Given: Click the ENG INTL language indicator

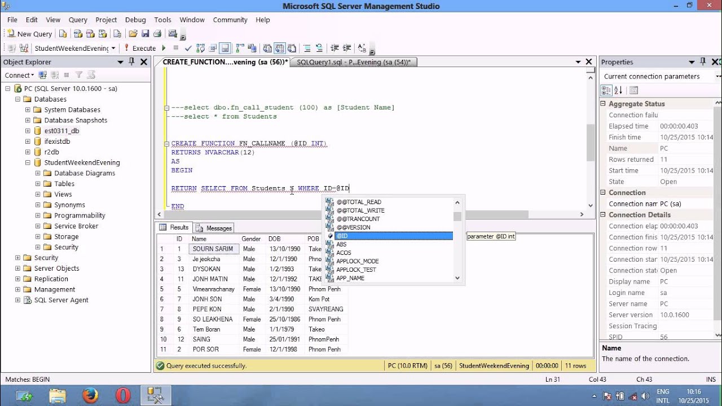Looking at the screenshot, I should [663, 395].
